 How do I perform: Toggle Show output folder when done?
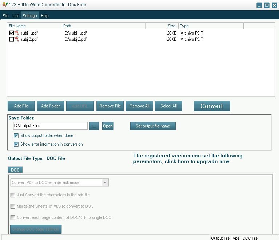pos(16,135)
